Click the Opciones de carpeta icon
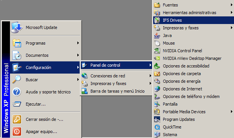 point(157,74)
